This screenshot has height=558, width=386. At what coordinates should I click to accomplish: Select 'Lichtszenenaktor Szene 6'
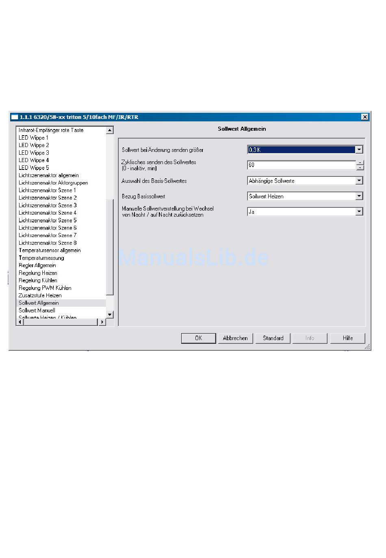(x=48, y=228)
